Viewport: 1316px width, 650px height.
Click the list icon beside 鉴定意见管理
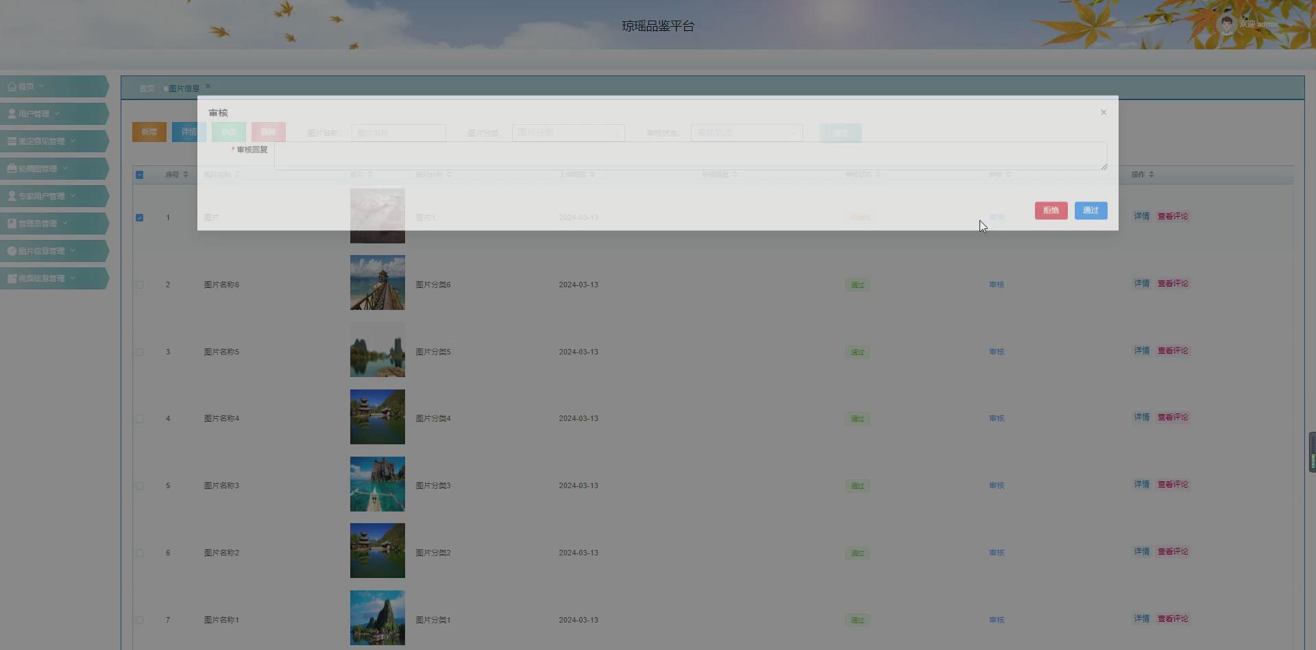point(12,141)
